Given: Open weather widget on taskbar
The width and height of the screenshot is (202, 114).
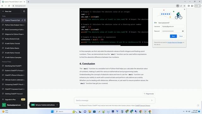Looking at the screenshot, I should click(5, 111).
